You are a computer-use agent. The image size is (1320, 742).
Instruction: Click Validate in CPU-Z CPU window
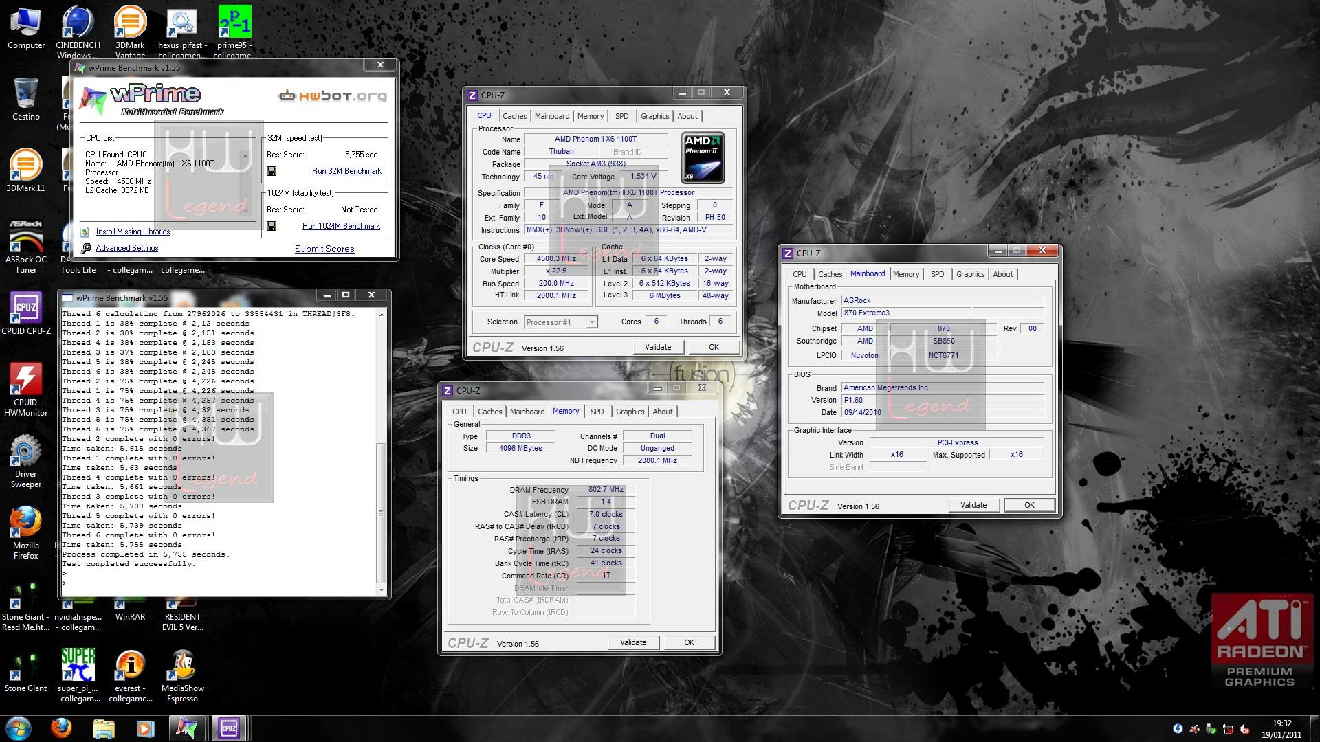tap(658, 347)
